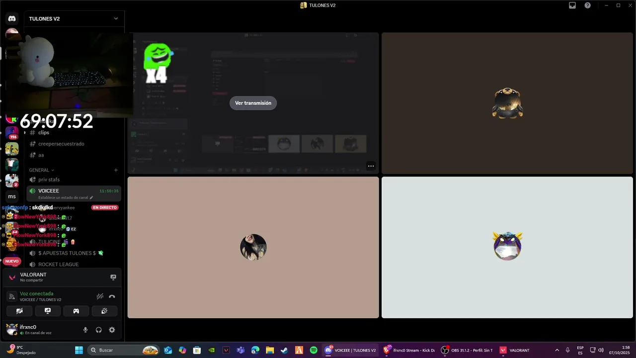Mute microphone in user panel

click(85, 330)
